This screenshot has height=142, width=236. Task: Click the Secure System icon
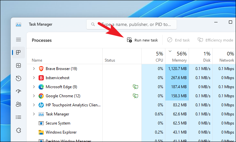41,123
